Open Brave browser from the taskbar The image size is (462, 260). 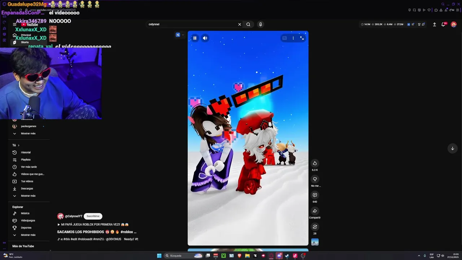coord(239,256)
